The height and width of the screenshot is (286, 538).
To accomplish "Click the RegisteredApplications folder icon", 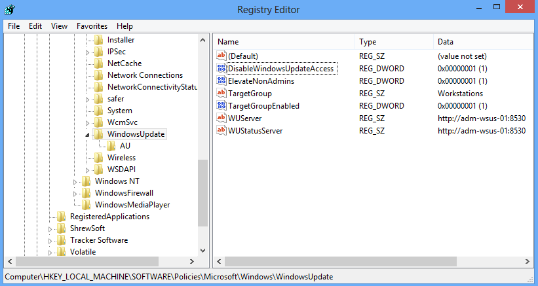I will (x=62, y=217).
